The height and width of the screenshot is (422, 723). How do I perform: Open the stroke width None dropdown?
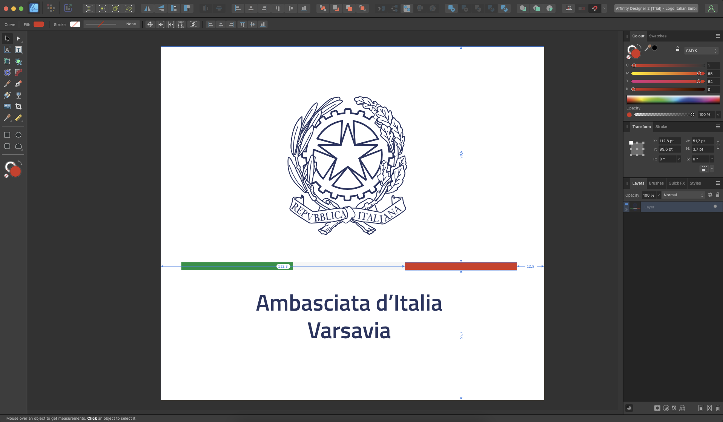111,24
